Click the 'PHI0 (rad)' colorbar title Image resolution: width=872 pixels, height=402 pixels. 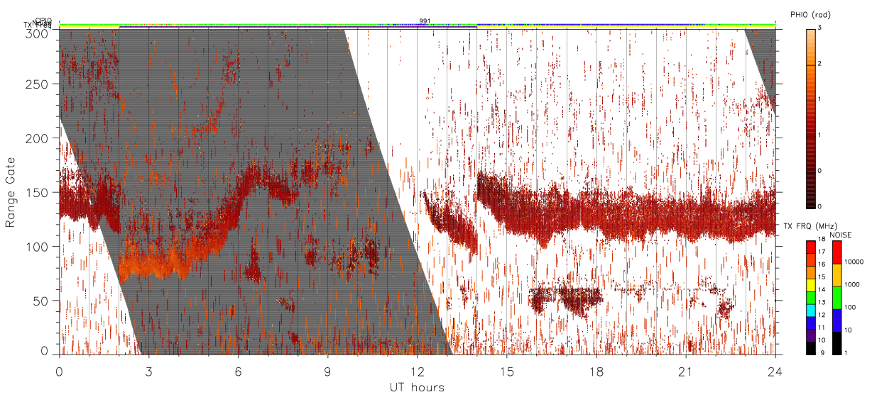pyautogui.click(x=810, y=15)
